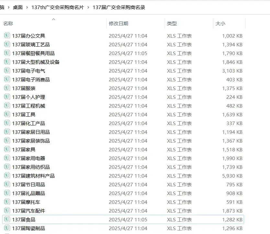Click the file icon for 137届汽车配件
This screenshot has height=234, width=270.
pos(7,211)
